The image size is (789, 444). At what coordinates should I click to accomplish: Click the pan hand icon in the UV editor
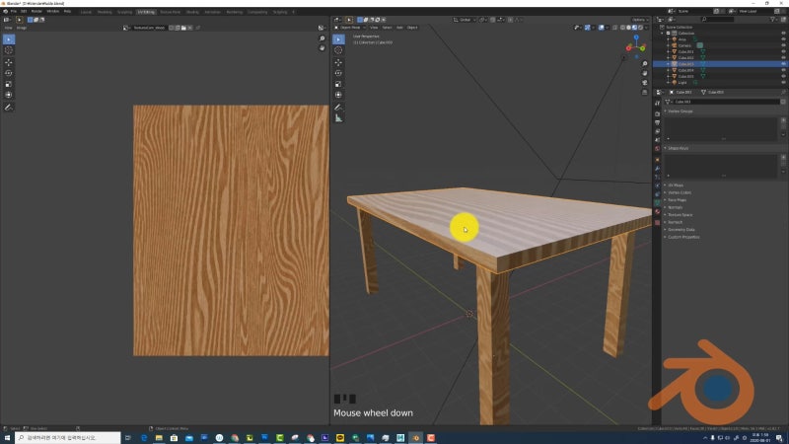[323, 47]
